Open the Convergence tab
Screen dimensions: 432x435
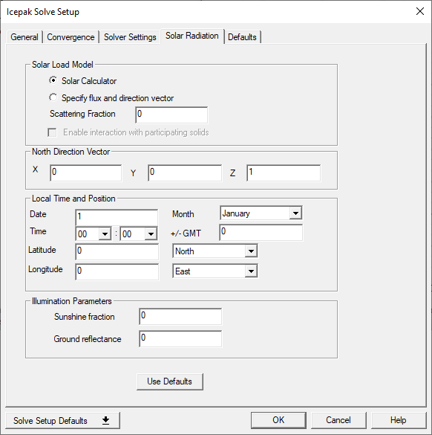[71, 37]
